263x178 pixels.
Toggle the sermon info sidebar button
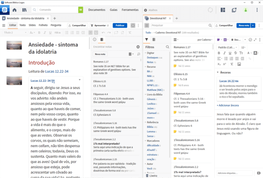click(x=133, y=25)
